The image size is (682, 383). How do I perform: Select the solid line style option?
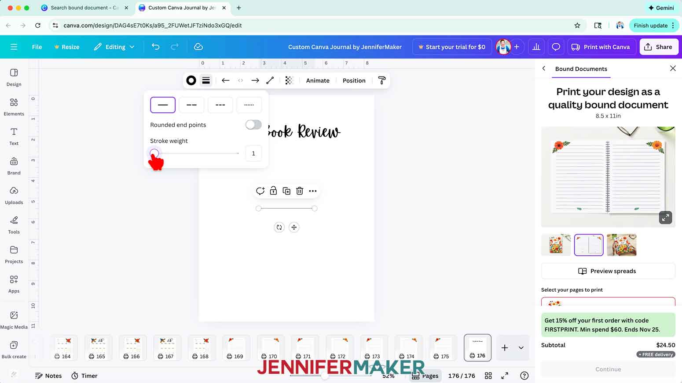163,105
